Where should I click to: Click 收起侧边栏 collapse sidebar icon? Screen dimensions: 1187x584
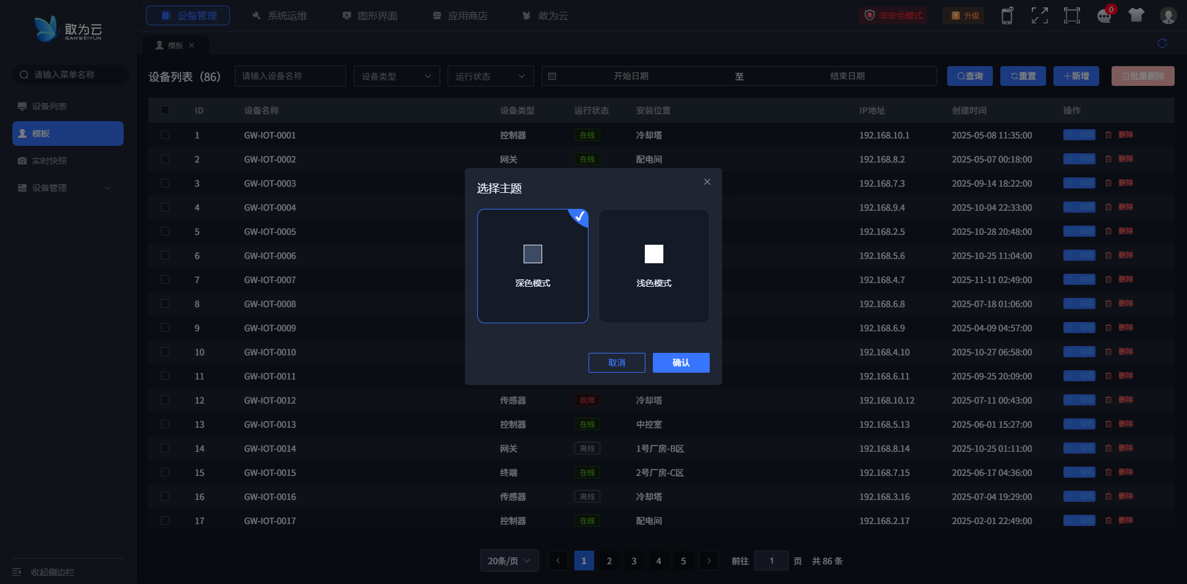pos(17,572)
